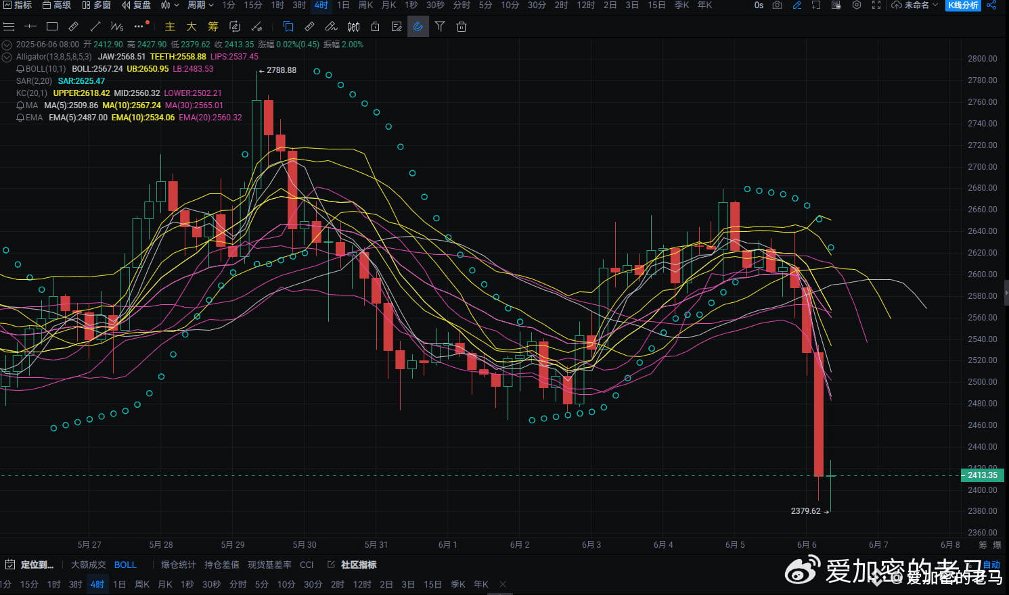
Task: Take a chart screenshot with camera icon
Action: [778, 5]
